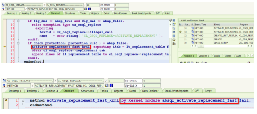Switch to Objects tab in upper debugger

(95, 13)
